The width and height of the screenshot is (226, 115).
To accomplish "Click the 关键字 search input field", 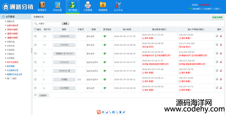I will (53, 23).
